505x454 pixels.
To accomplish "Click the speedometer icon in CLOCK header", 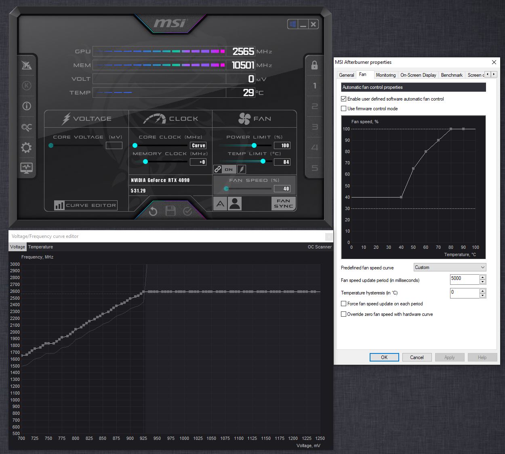I will (x=155, y=119).
